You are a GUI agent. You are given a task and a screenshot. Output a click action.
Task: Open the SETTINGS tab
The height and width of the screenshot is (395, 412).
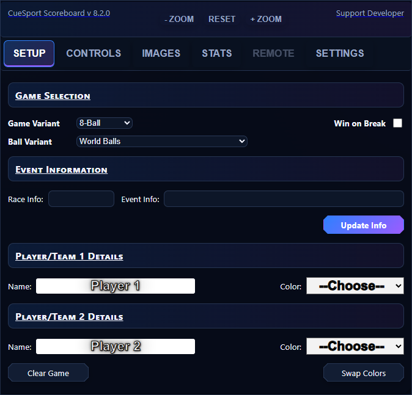340,54
